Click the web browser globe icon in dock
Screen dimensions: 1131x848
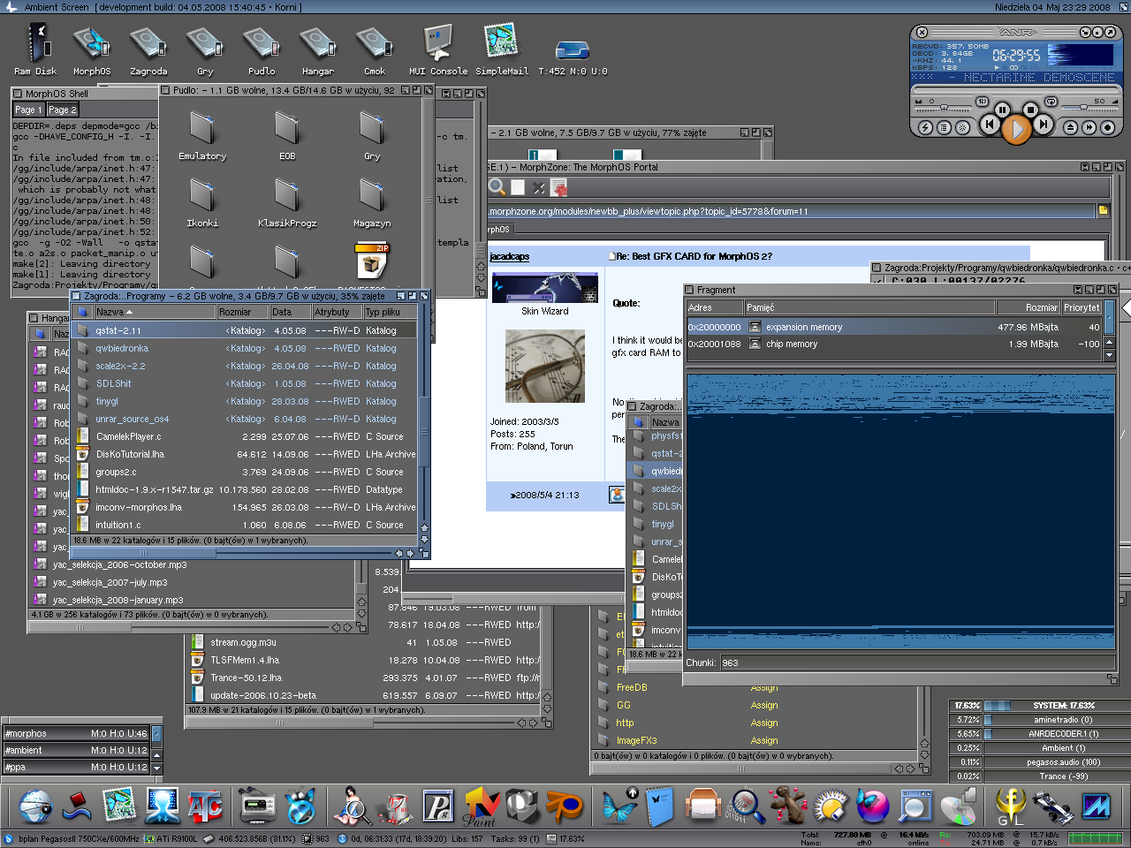[x=35, y=806]
